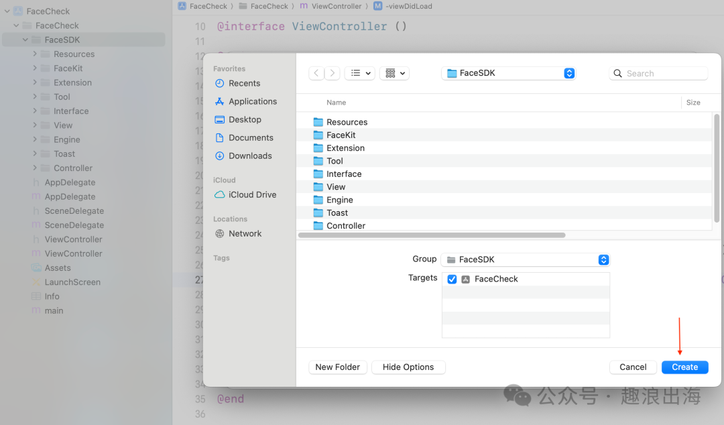Select the Controller folder in file list

coord(503,225)
